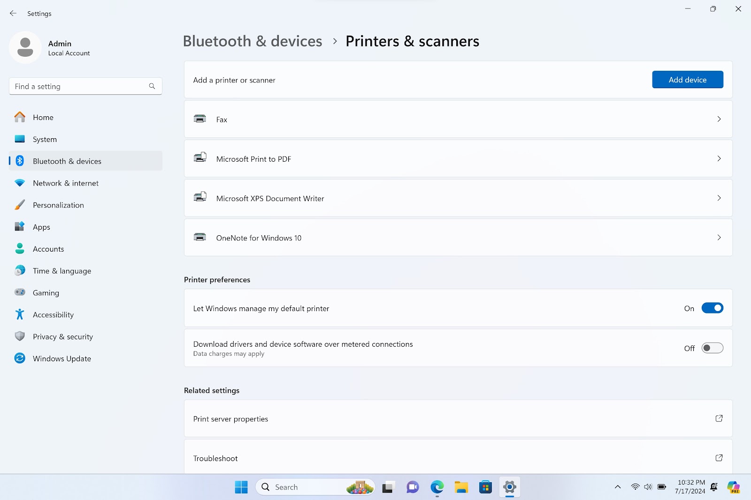Launch Microsoft Edge from taskbar
The image size is (751, 500).
pyautogui.click(x=437, y=487)
